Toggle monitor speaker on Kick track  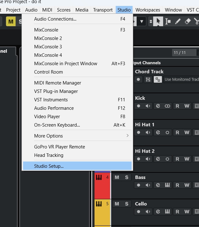148,106
